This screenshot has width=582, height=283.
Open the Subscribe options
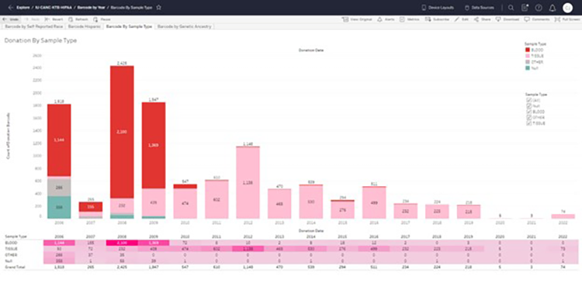tap(437, 19)
